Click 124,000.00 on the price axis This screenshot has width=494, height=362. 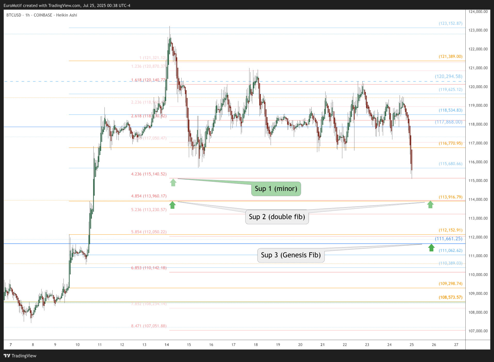(x=478, y=12)
